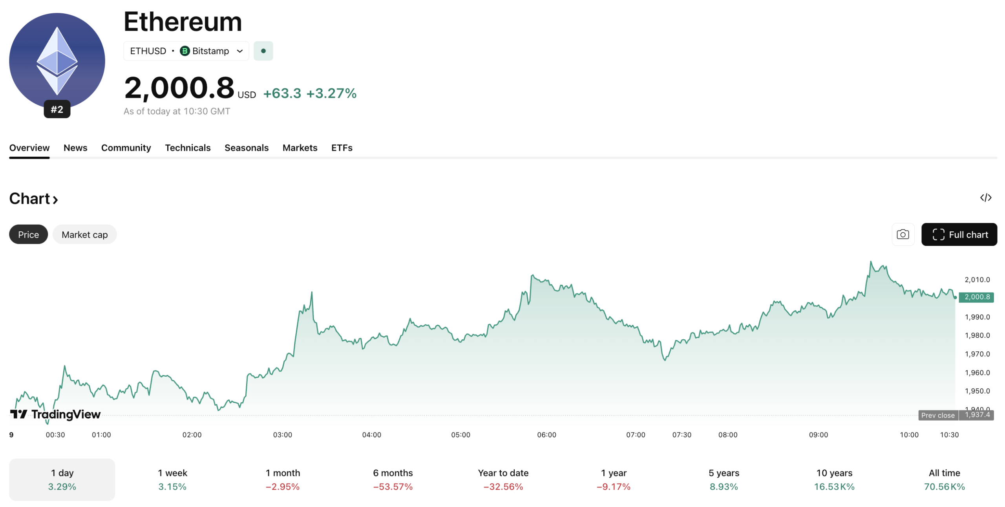Screen dimensions: 1005x507
Task: Open the ETHUSD Bitstamp exchange dropdown
Action: pyautogui.click(x=186, y=51)
